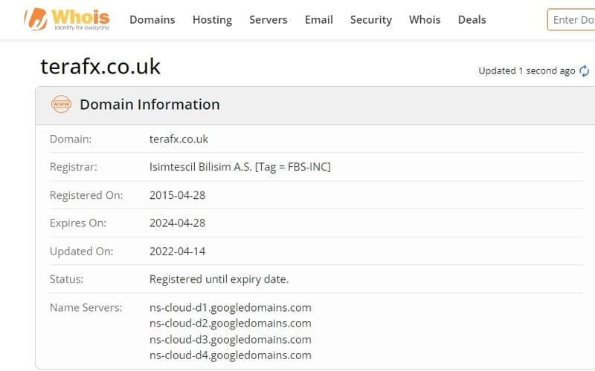Select the status Registered until expiry date
The width and height of the screenshot is (595, 371).
219,280
